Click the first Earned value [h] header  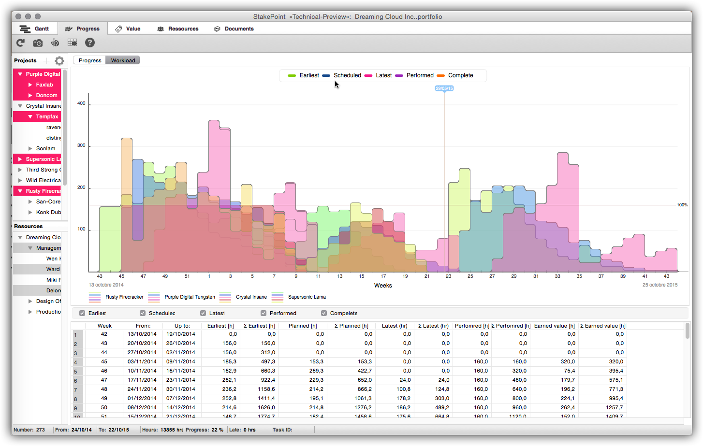coord(555,326)
